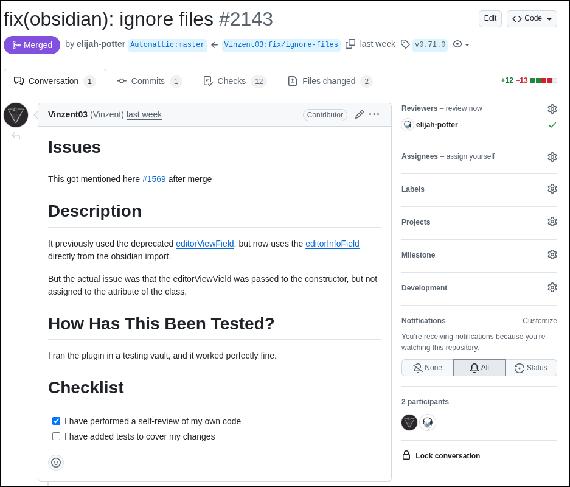The height and width of the screenshot is (487, 570).
Task: Add an emoji reaction with the smiley icon
Action: click(x=56, y=463)
